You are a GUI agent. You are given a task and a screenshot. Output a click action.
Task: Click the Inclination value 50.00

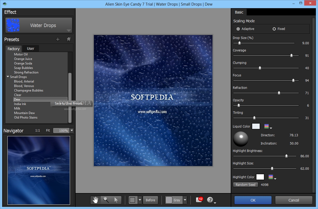pyautogui.click(x=294, y=143)
